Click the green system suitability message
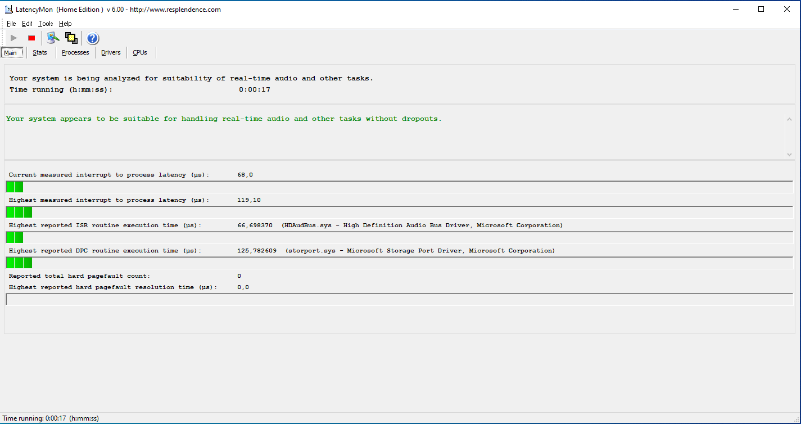The width and height of the screenshot is (801, 424). coord(224,119)
